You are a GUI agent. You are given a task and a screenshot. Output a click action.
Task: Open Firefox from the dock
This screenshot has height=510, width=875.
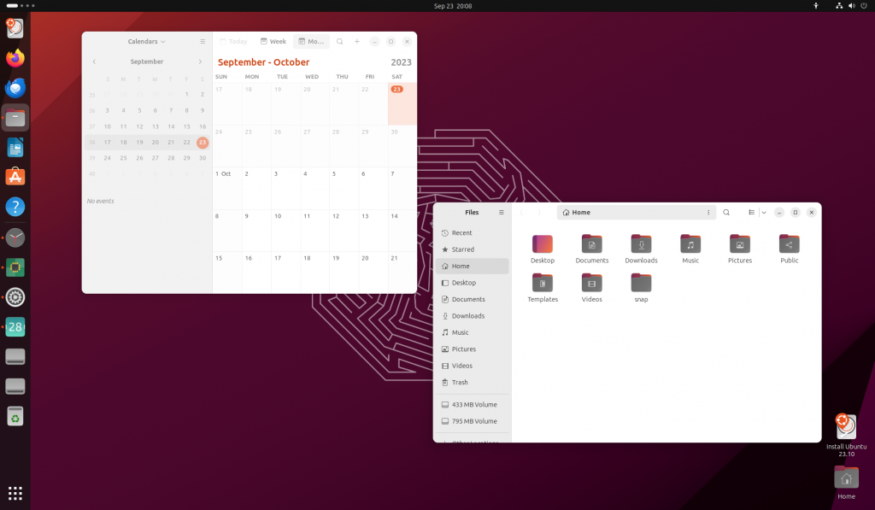15,58
